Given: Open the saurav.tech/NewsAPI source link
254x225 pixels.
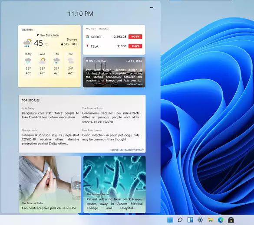Looking at the screenshot, I should click(127, 150).
